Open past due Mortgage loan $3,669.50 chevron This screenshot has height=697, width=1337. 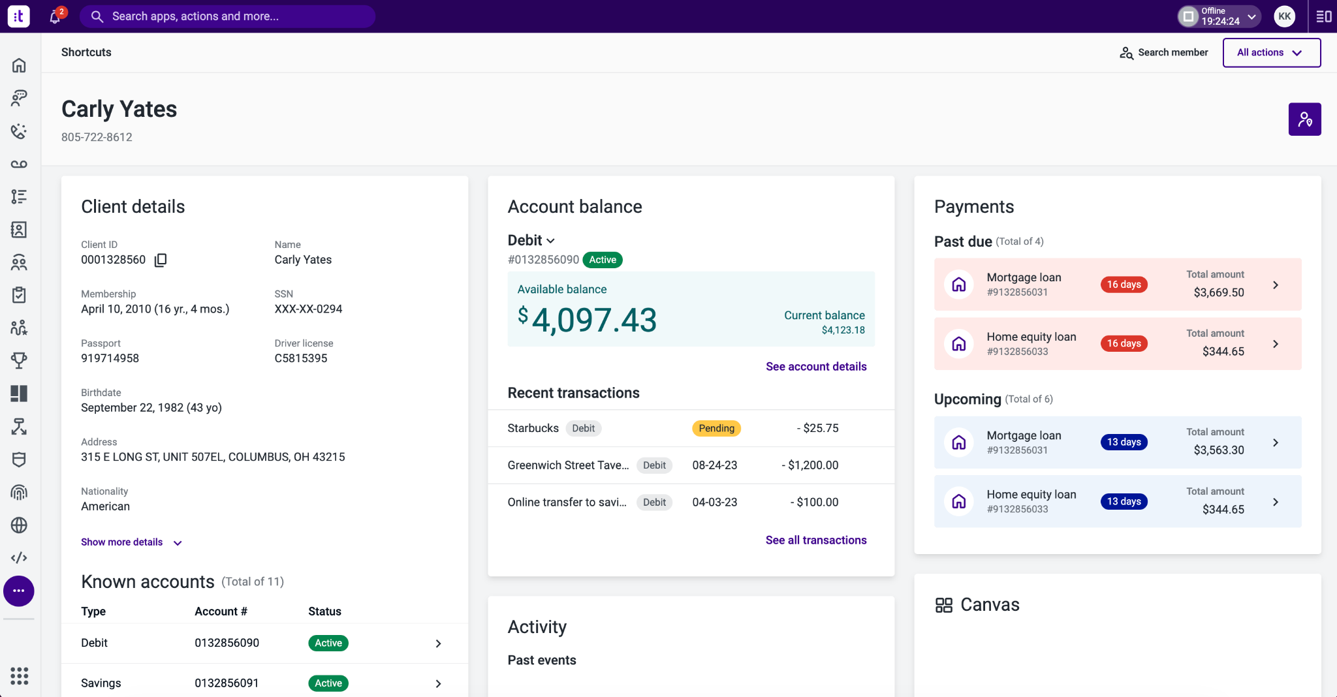click(1276, 285)
